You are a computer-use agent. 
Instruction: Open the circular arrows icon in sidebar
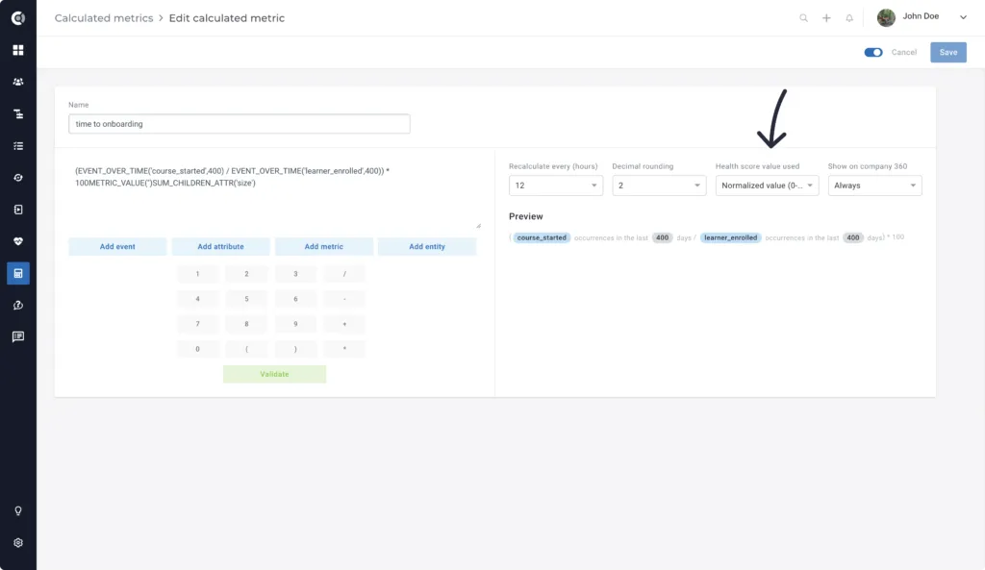[18, 178]
